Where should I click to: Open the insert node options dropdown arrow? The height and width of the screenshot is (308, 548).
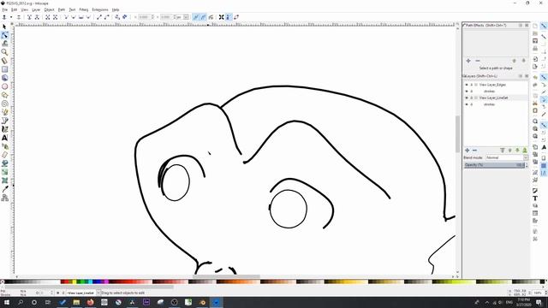pos(11,17)
